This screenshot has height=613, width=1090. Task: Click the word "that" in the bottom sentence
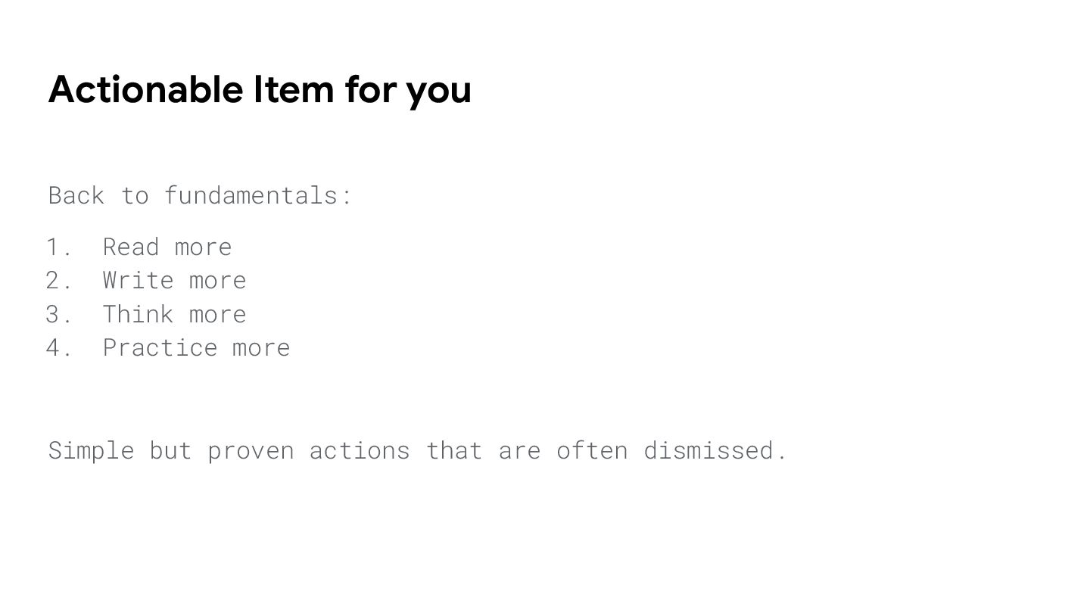[454, 450]
